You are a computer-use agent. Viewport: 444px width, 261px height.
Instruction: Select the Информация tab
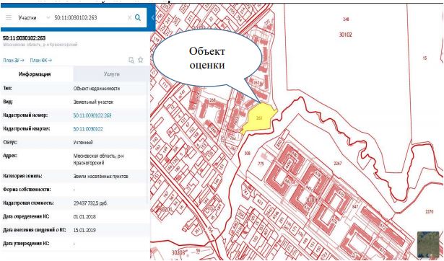pos(35,74)
